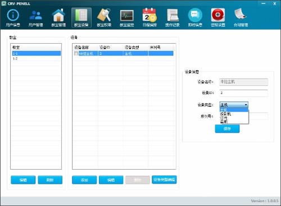Collapse the device type combo box arrow
281x206 pixels.
pyautogui.click(x=246, y=105)
